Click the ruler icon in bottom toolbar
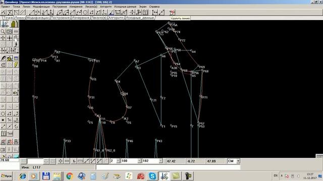 (x=80, y=161)
